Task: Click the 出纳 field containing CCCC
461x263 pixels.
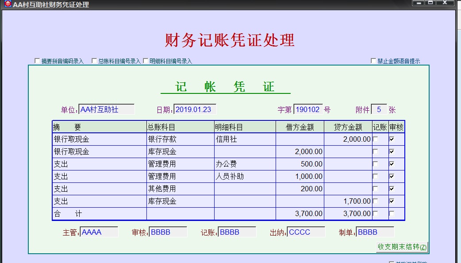Action: coord(306,232)
